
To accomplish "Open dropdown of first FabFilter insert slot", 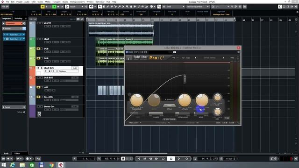I will pyautogui.click(x=24, y=35).
